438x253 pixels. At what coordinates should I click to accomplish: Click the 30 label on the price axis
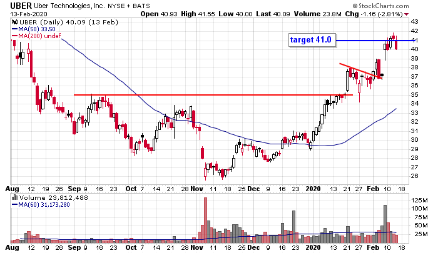pos(414,140)
